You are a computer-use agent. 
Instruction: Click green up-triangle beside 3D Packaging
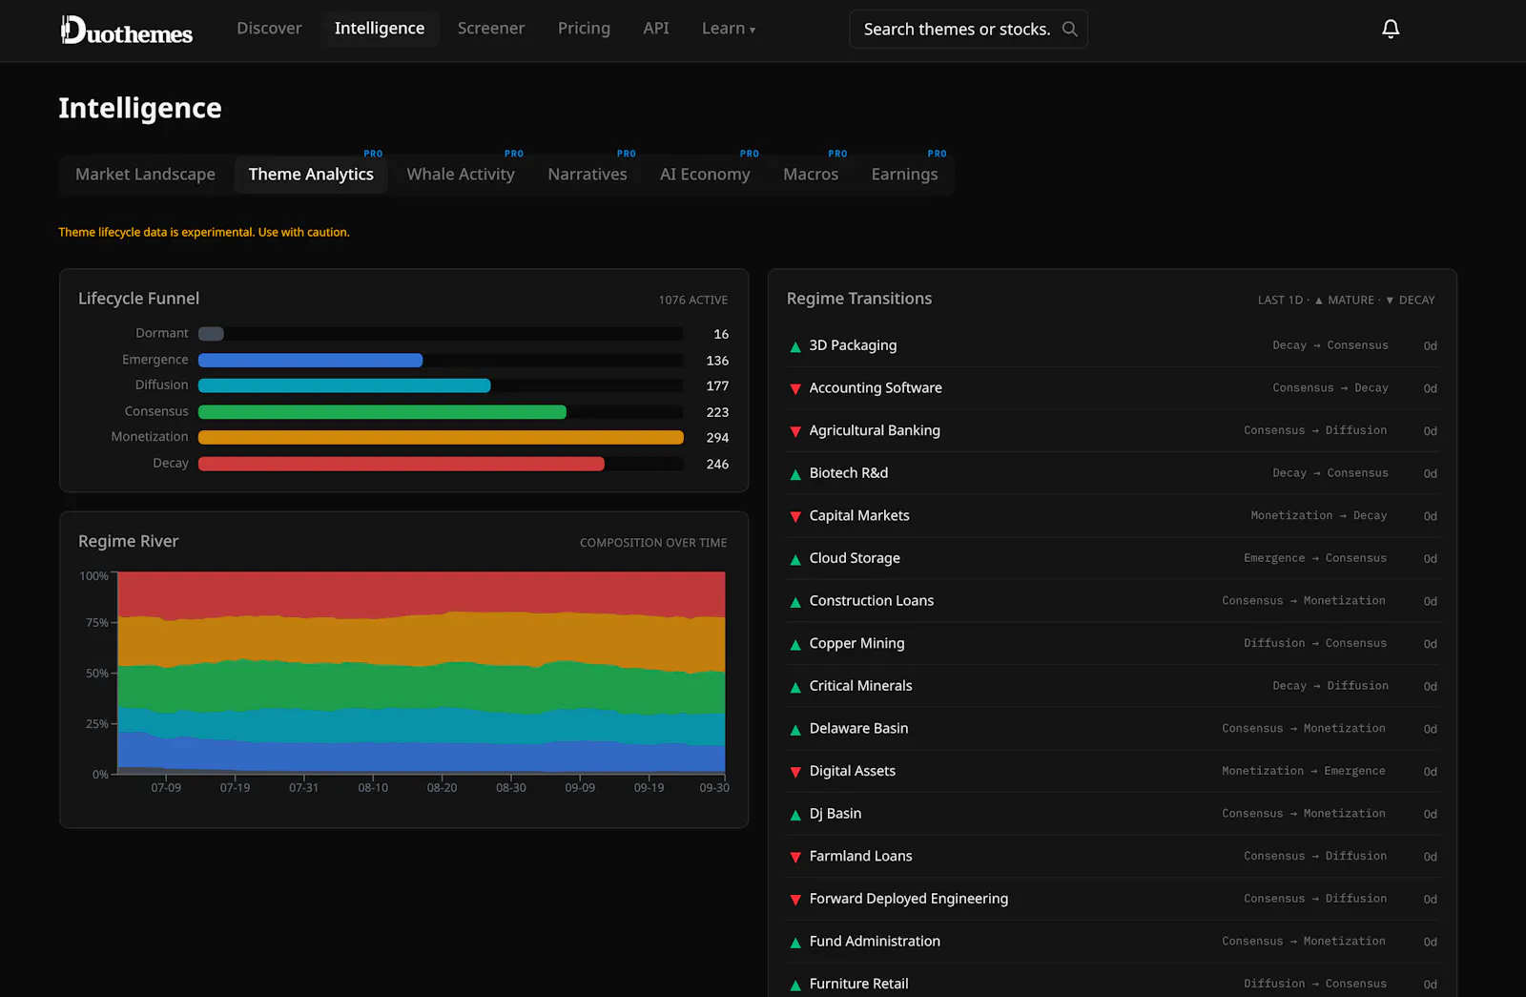[795, 346]
